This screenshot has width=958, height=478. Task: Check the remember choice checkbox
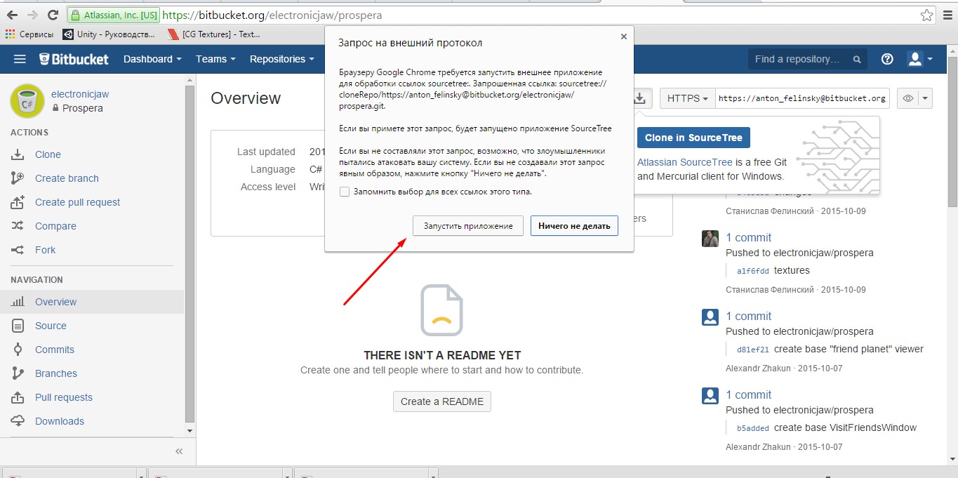coord(344,192)
